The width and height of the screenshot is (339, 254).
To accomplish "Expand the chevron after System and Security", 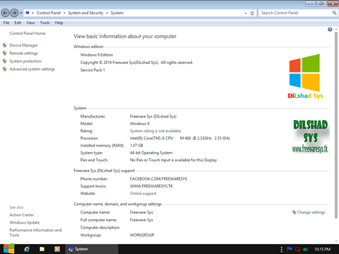I will click(107, 13).
